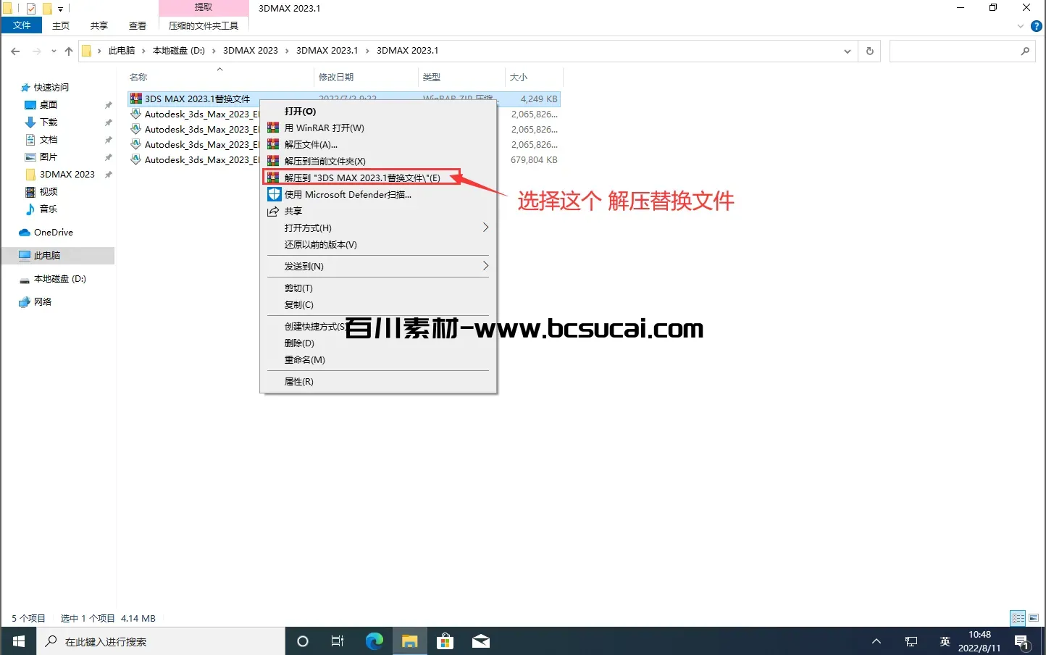Launch Microsoft Edge from the taskbar
1046x655 pixels.
374,641
